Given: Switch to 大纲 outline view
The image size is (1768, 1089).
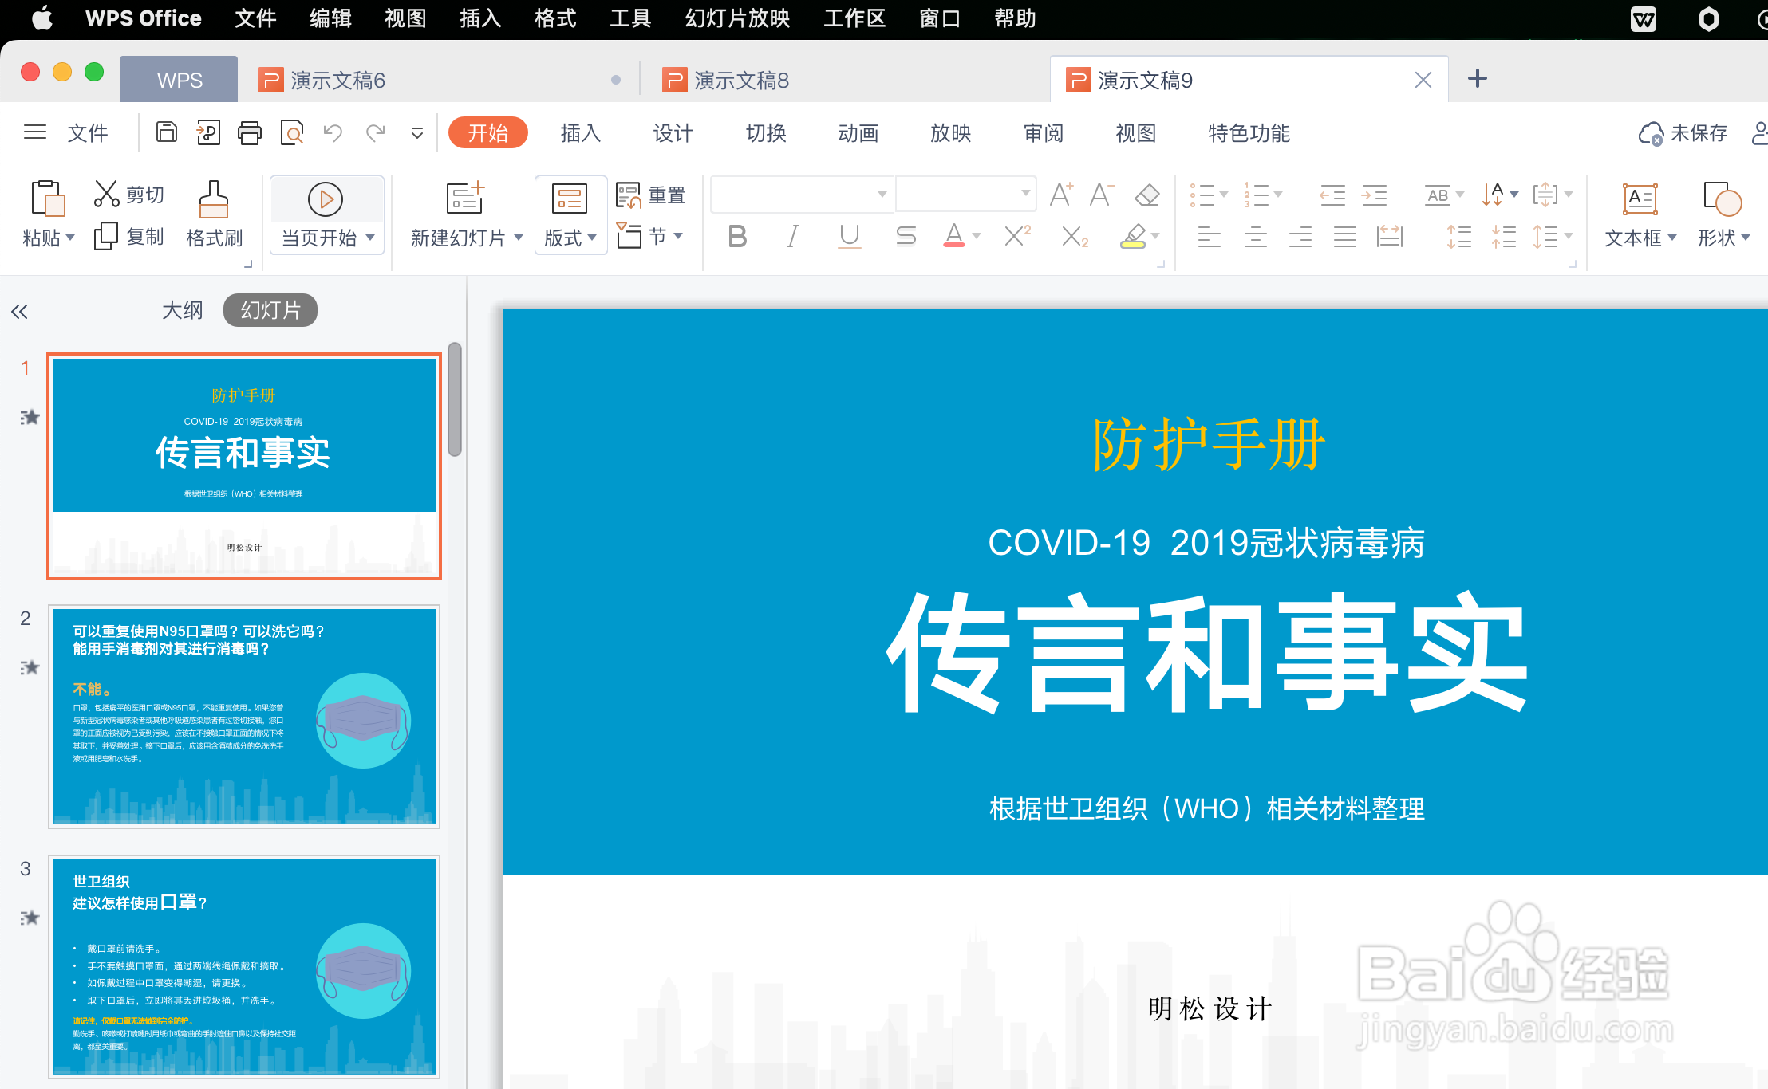Looking at the screenshot, I should click(183, 310).
